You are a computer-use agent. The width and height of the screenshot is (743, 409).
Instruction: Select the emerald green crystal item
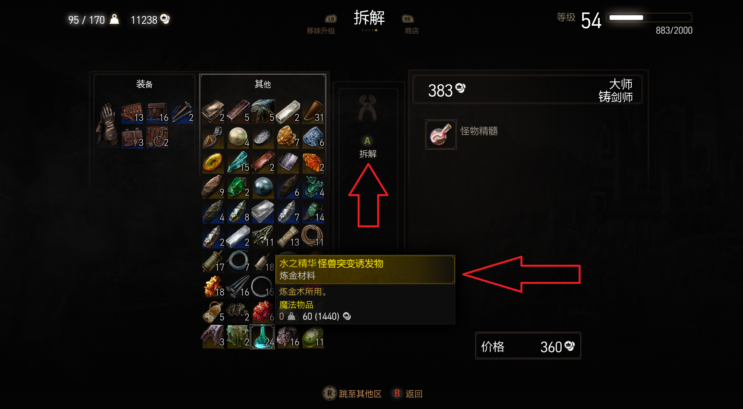click(238, 187)
